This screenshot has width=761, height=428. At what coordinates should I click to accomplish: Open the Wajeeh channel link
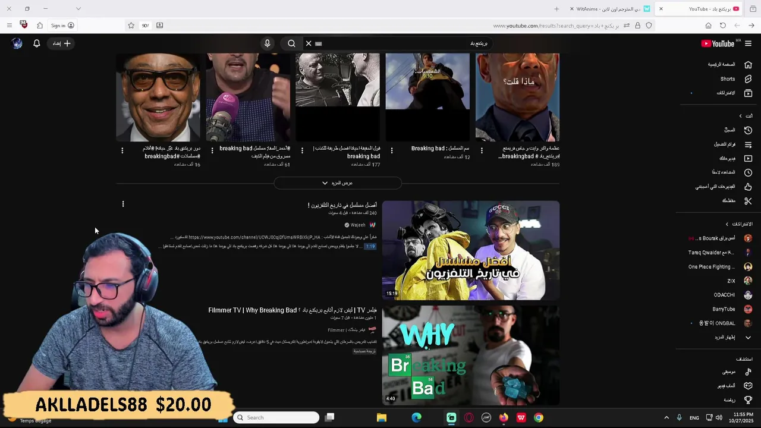click(358, 225)
